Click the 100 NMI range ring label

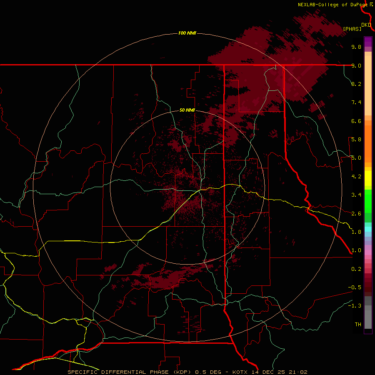click(x=187, y=33)
